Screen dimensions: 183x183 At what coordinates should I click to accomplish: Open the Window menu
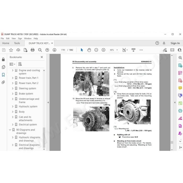tap(28, 38)
